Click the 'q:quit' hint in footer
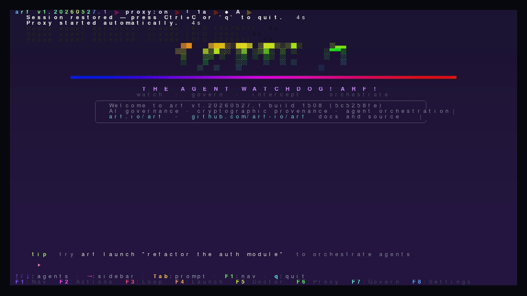Screen dimensions: 527x296 point(290,277)
